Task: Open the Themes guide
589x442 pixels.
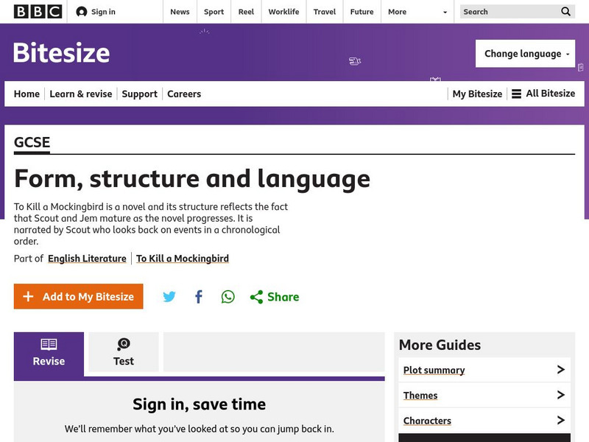Action: (484, 396)
